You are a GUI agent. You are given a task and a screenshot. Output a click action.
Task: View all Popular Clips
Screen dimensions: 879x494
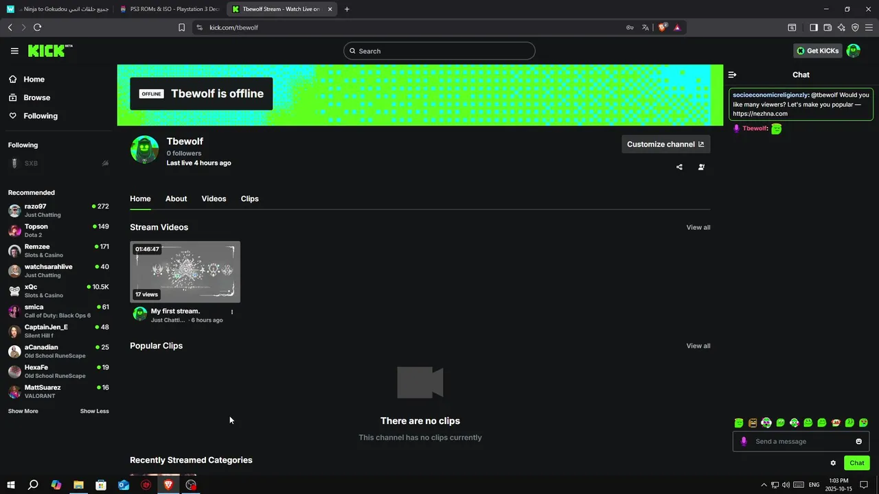tap(698, 346)
